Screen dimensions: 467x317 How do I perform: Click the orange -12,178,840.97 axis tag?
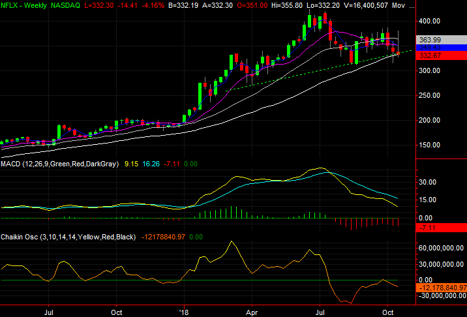pyautogui.click(x=442, y=288)
